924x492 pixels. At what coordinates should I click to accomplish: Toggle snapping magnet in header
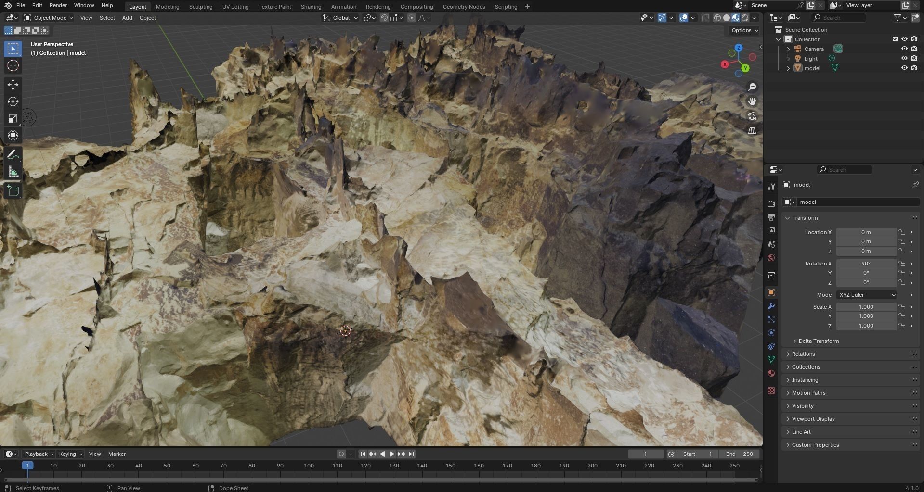(384, 18)
